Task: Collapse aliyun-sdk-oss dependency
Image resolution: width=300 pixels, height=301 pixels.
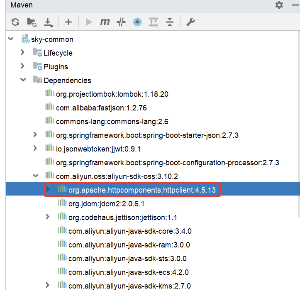Action: (x=36, y=176)
